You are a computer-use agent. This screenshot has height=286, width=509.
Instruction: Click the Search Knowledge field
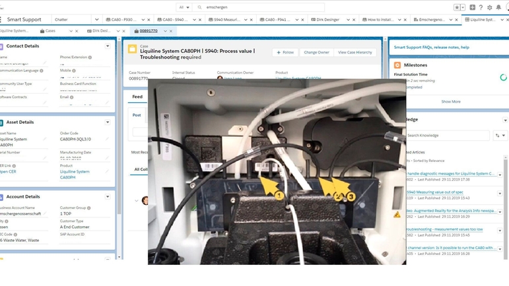[x=448, y=135]
